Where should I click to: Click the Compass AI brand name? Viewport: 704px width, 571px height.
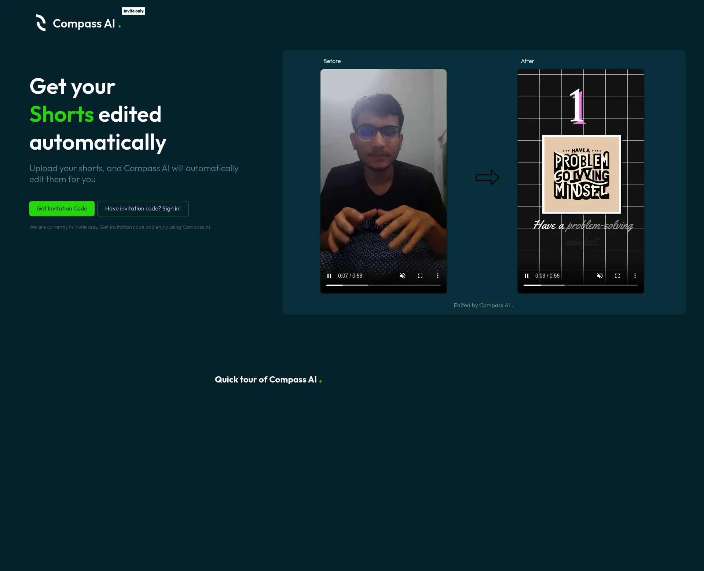tap(84, 23)
